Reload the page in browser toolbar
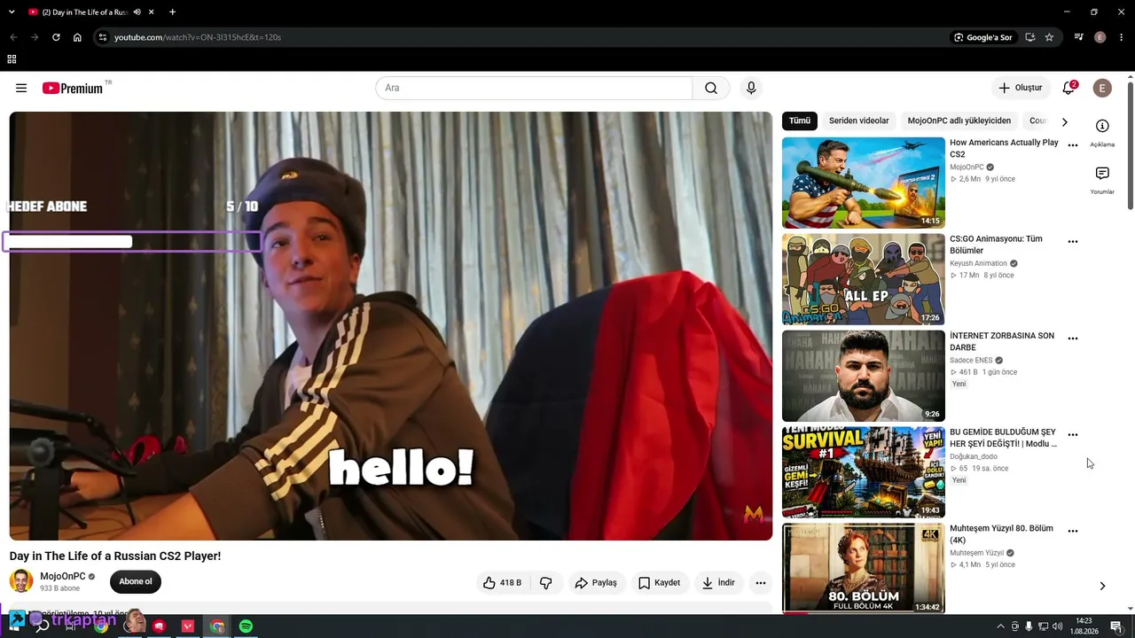Screen dimensions: 1135x638 [56, 37]
